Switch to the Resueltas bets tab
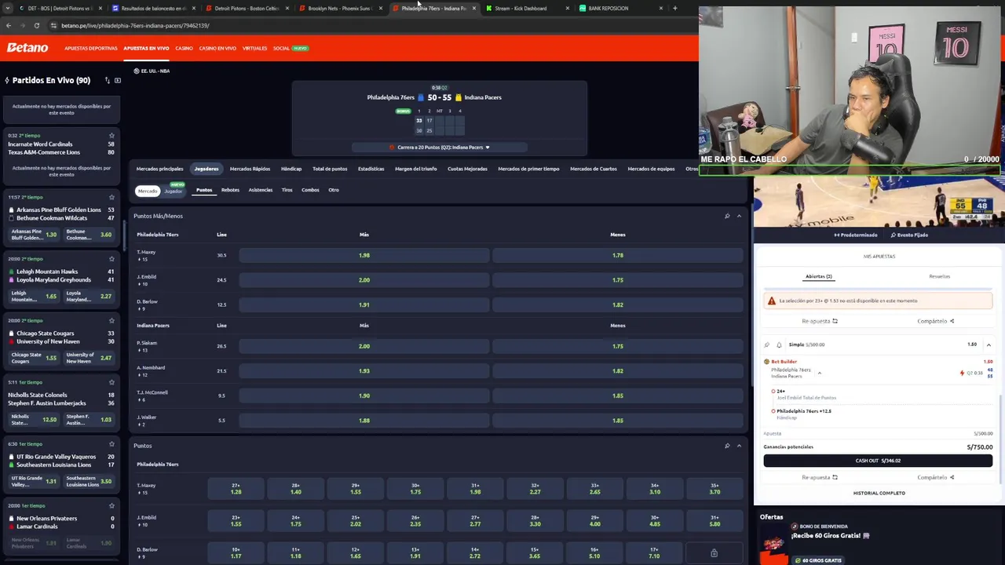 click(939, 276)
